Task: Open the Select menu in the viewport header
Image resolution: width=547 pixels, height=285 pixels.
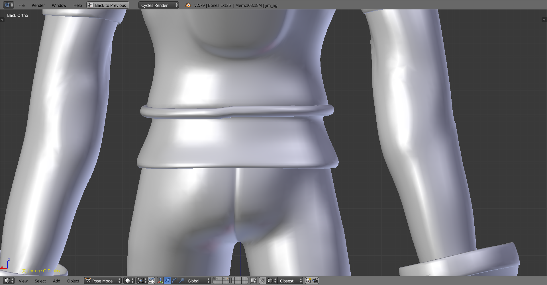Action: (40, 281)
